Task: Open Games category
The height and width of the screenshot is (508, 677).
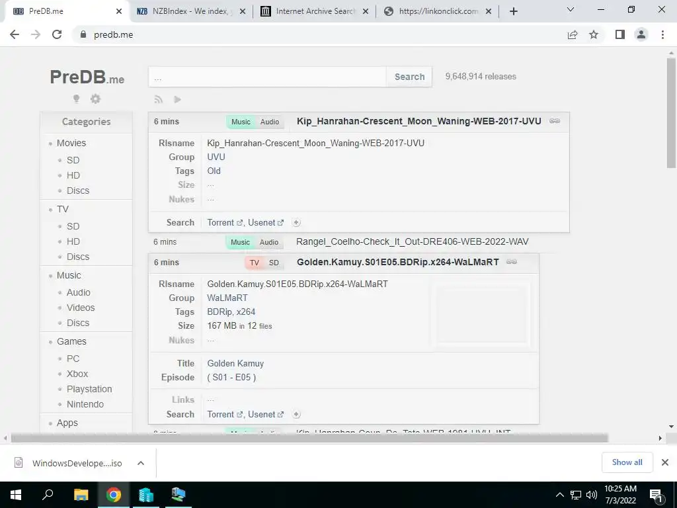Action: 71,341
